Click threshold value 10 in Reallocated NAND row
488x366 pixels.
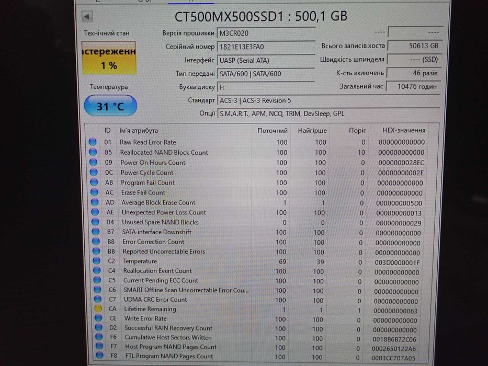point(361,153)
